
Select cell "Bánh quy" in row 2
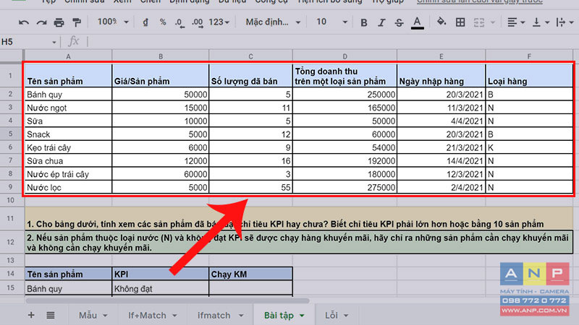(68, 95)
